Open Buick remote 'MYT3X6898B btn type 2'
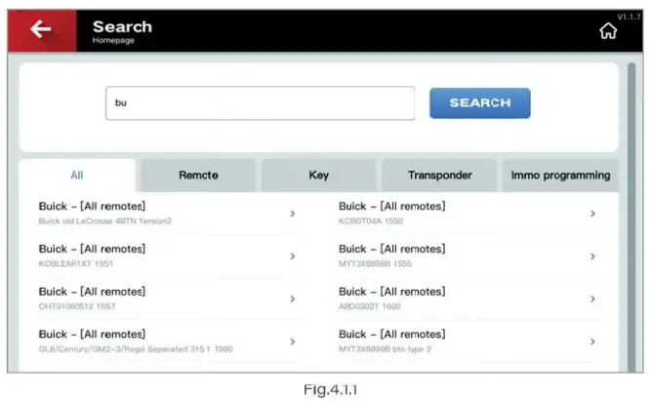 [x=469, y=341]
